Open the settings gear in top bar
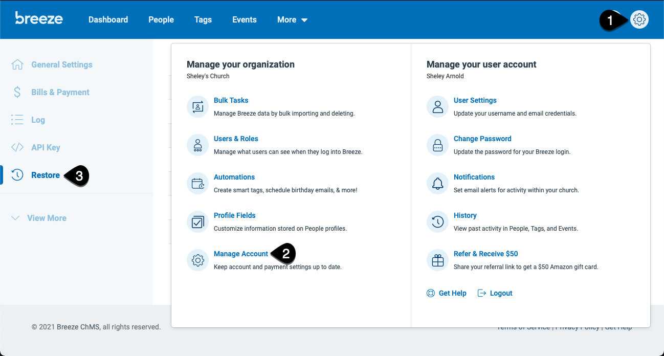This screenshot has width=664, height=356. (x=639, y=20)
